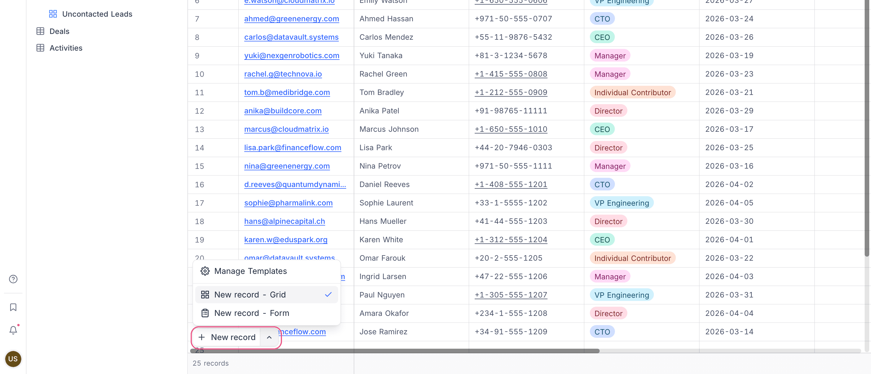Click the vertical scrollbar thumb

[x=866, y=128]
